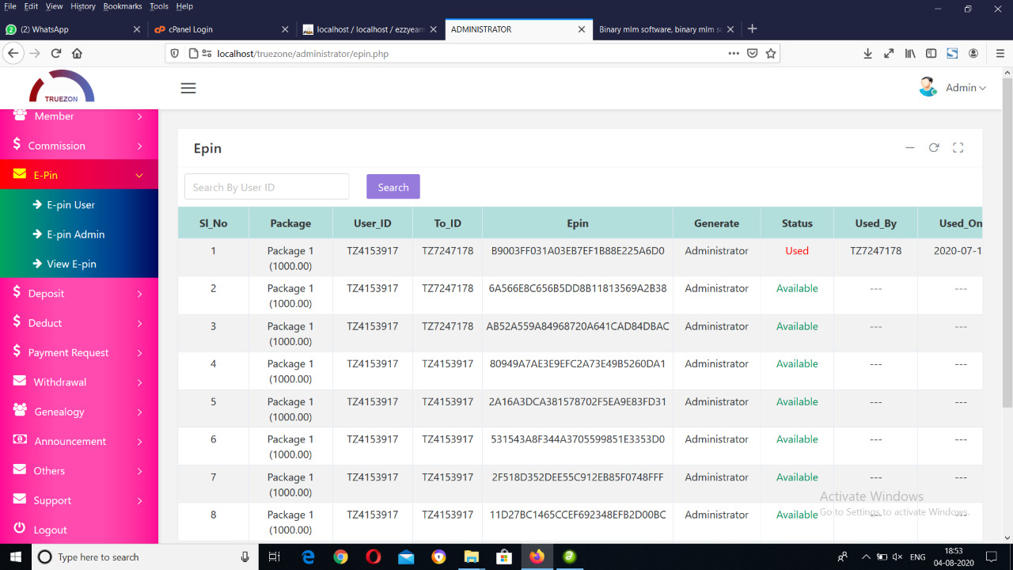
Task: Open View E-pin page
Action: [71, 264]
